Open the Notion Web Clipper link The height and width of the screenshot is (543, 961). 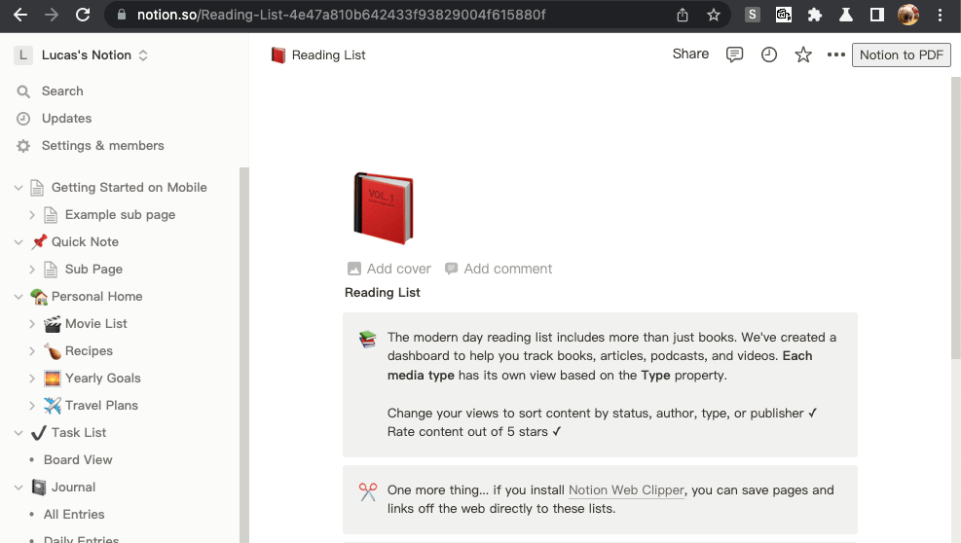tap(626, 490)
